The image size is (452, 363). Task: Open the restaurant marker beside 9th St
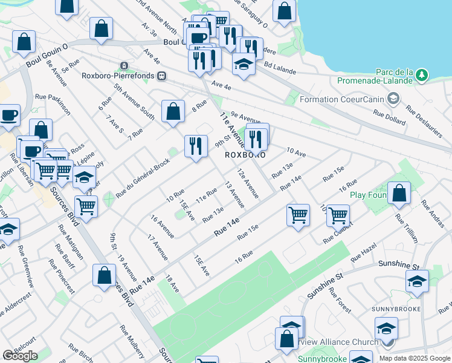coord(196,146)
